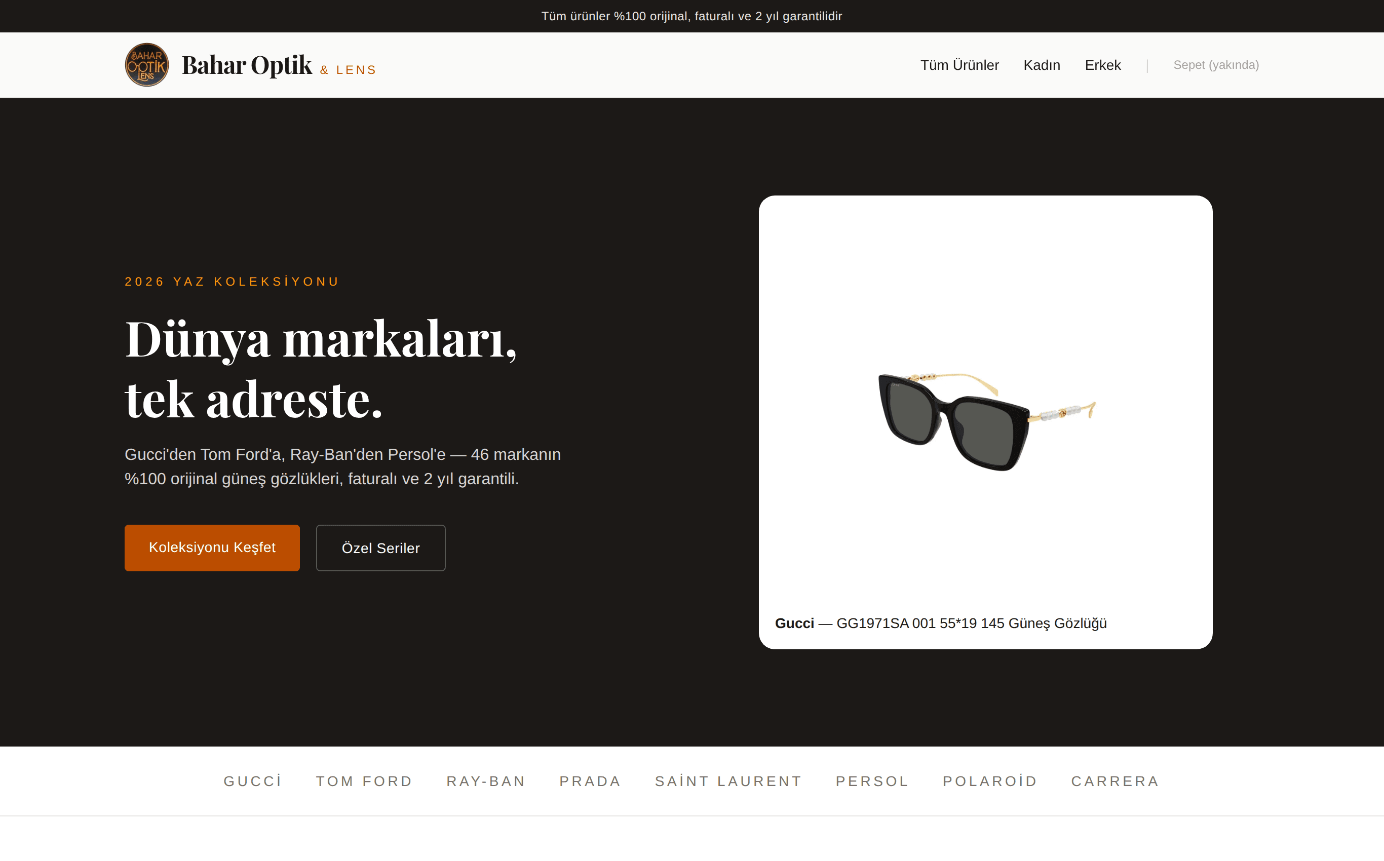The width and height of the screenshot is (1384, 861).
Task: Select the TOM FORD brand in the brand strip
Action: coord(365,781)
